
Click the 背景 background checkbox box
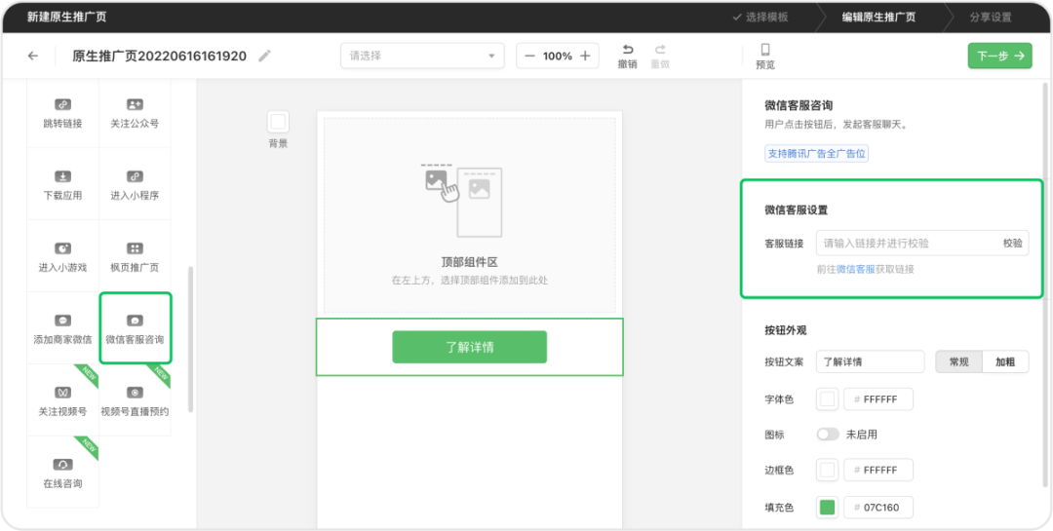tap(278, 122)
